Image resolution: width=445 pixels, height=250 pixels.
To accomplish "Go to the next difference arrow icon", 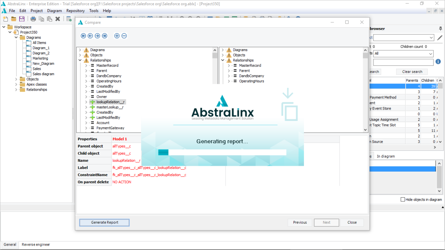I will [x=97, y=36].
